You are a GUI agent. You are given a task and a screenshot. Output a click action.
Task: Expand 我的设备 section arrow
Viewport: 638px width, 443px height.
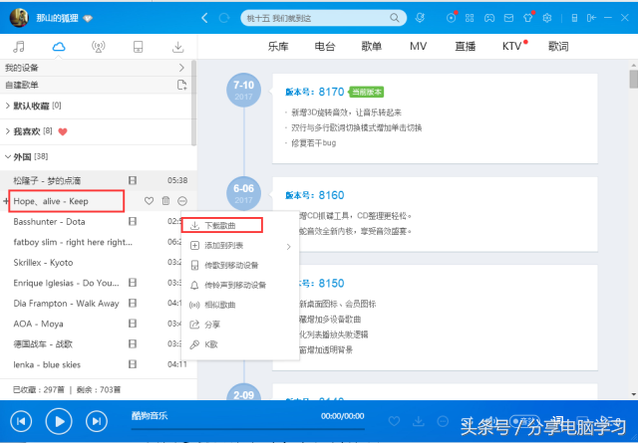pos(181,68)
